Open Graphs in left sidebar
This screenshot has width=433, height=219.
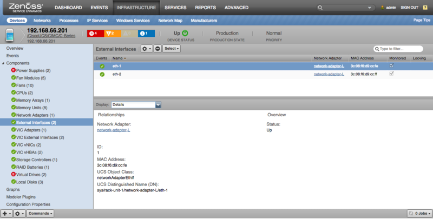click(x=13, y=189)
